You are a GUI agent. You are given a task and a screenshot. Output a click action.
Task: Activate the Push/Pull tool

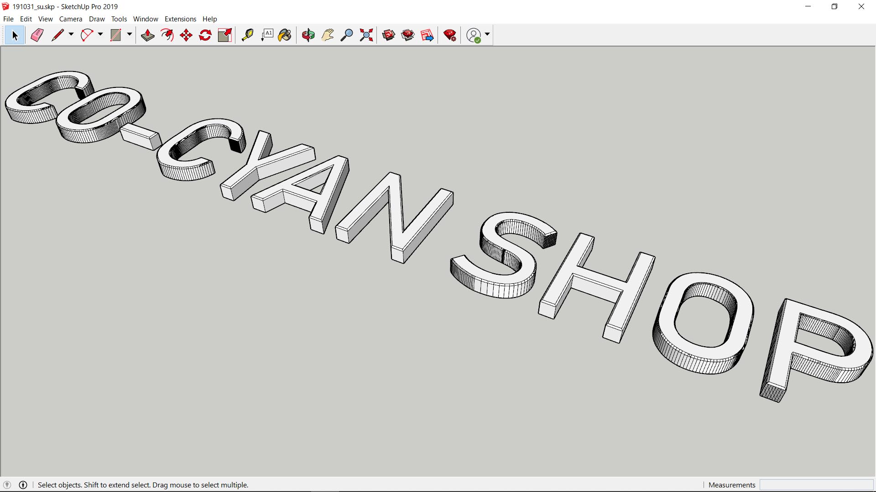point(147,36)
